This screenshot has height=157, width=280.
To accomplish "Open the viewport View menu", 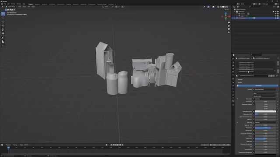I will [x=20, y=7].
